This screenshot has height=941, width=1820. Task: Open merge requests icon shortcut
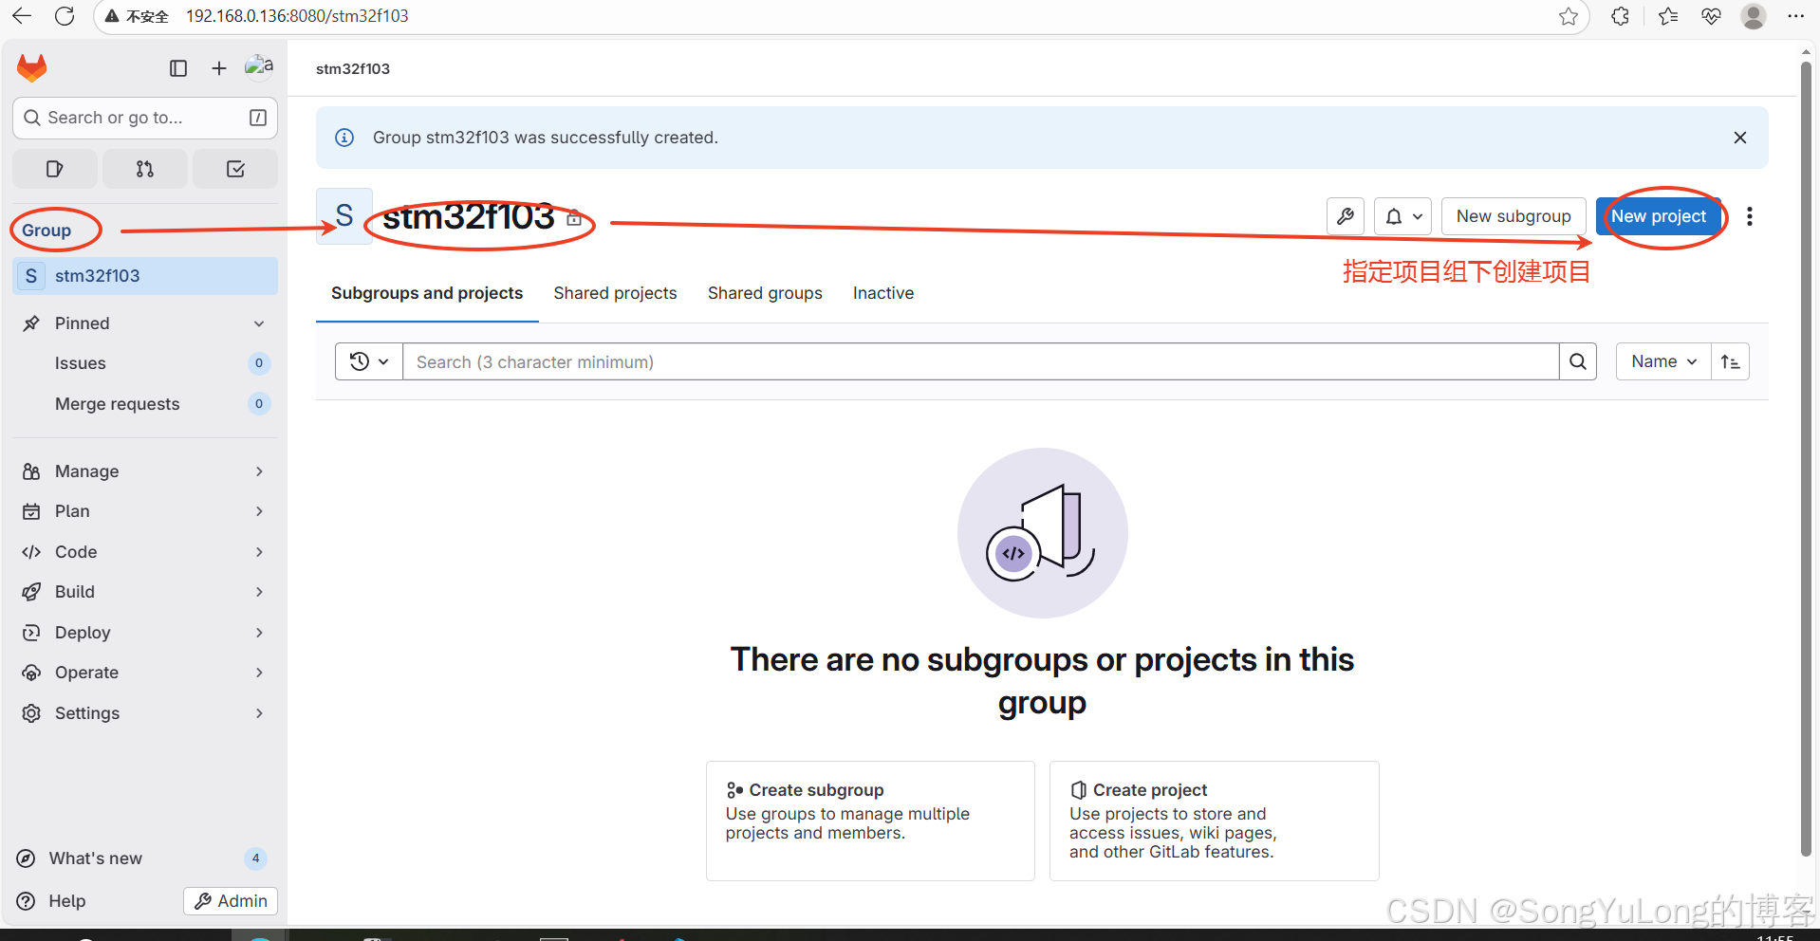coord(144,169)
